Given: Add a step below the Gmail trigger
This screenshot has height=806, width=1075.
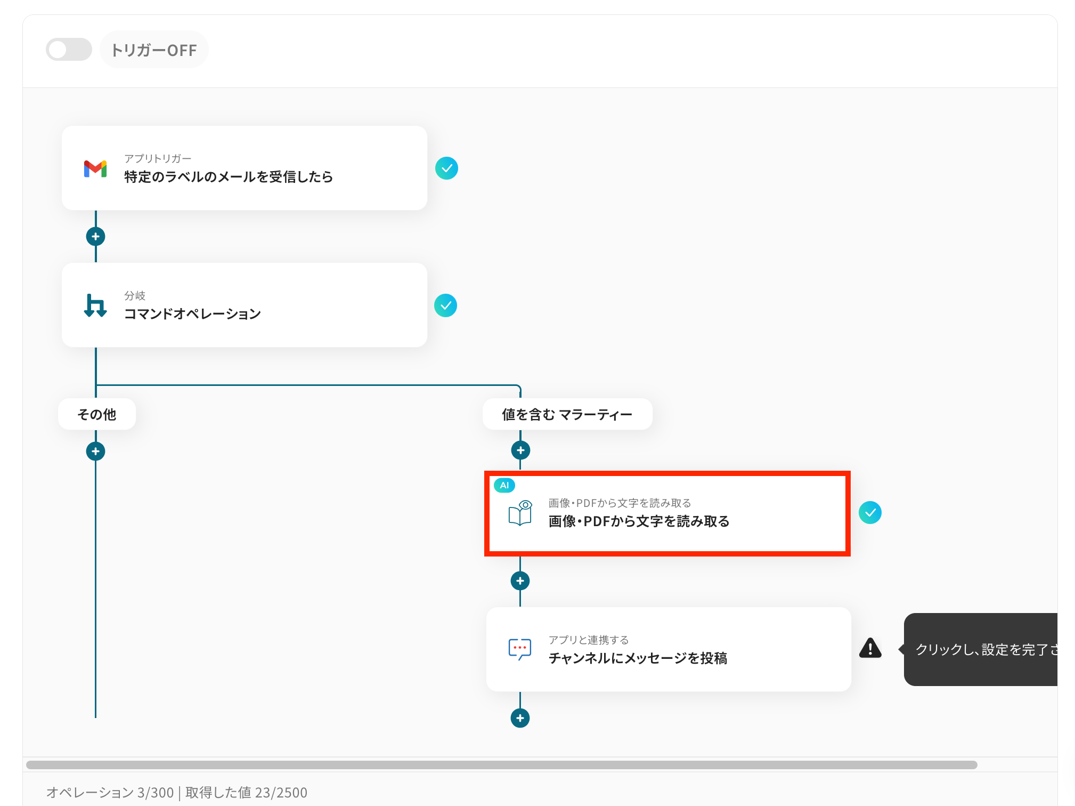Looking at the screenshot, I should click(95, 236).
